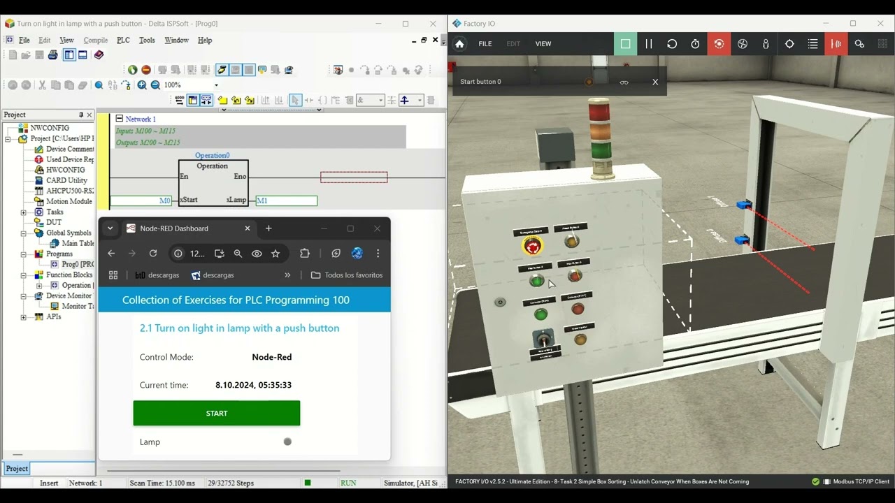
Task: Click the green START button in Node-RED dashboard
Action: pyautogui.click(x=217, y=413)
